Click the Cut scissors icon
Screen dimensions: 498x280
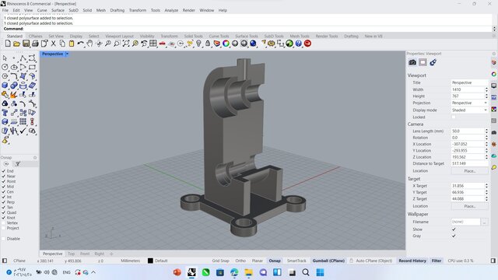click(54, 44)
